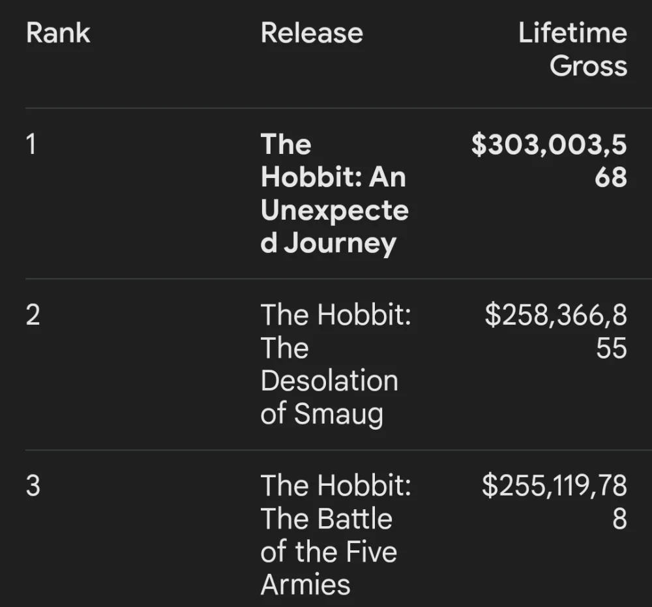Image resolution: width=652 pixels, height=607 pixels.
Task: Click the text 'of Smaug'
Action: [322, 413]
